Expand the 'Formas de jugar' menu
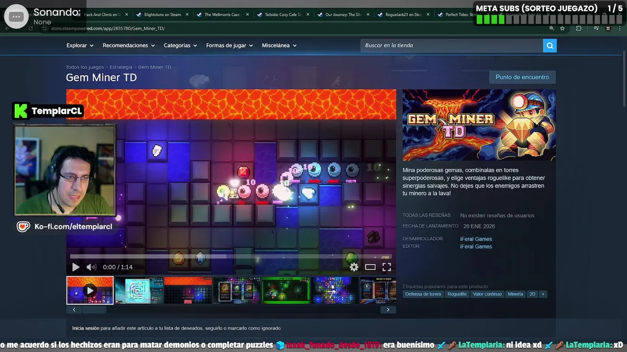This screenshot has height=352, width=627. pos(229,45)
